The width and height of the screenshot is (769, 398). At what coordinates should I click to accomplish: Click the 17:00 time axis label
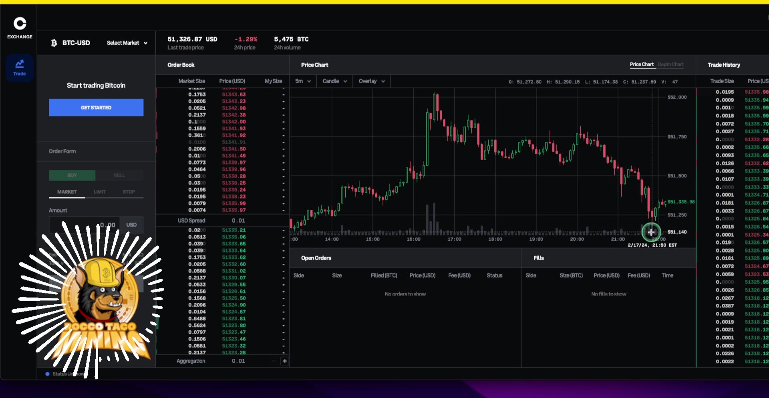pos(454,239)
